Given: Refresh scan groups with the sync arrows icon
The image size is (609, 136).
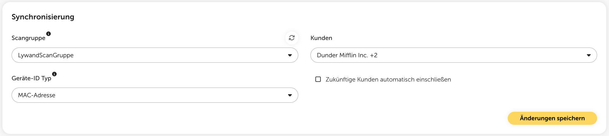Looking at the screenshot, I should [x=292, y=38].
